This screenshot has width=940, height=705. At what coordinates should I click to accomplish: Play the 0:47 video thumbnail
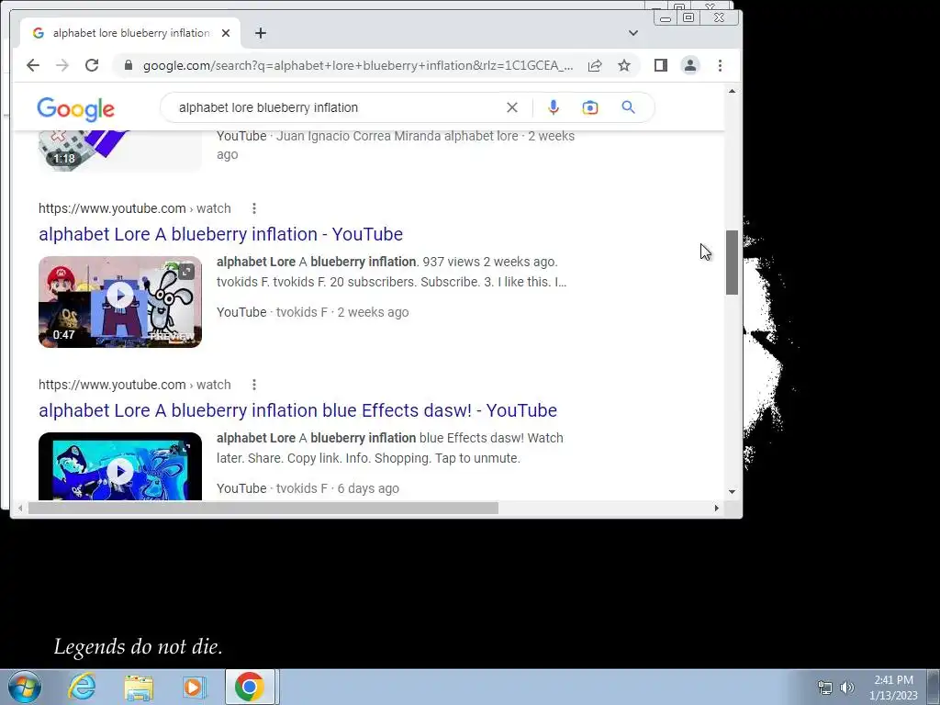coord(120,301)
